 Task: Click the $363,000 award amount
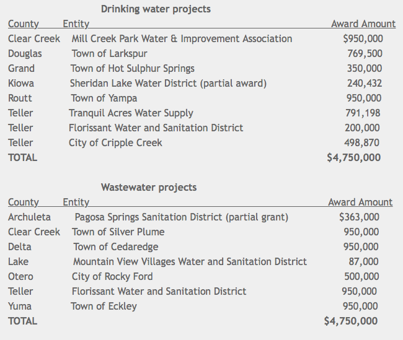360,217
